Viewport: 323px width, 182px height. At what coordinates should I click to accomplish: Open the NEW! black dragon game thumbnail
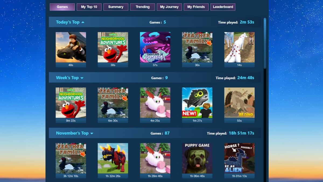(x=197, y=103)
